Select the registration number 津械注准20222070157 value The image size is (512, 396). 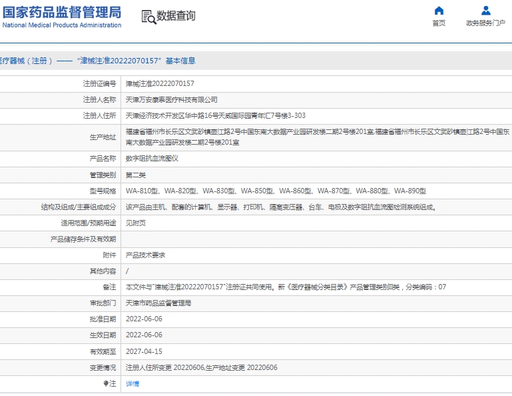tap(160, 84)
